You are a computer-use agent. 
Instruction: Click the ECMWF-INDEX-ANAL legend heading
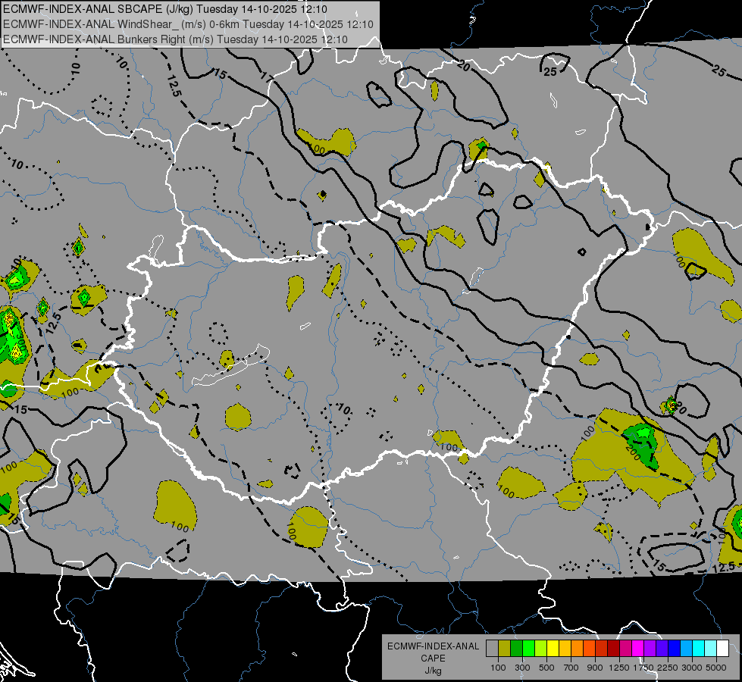tap(433, 646)
